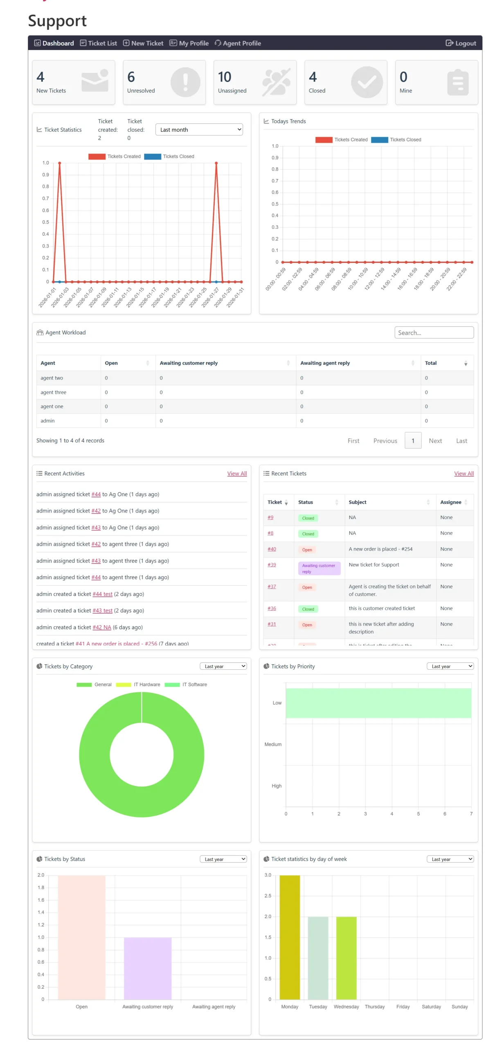Toggle Tickets Closed legend in Todays Trends
Viewport: 504px width, 1048px height.
tap(379, 140)
